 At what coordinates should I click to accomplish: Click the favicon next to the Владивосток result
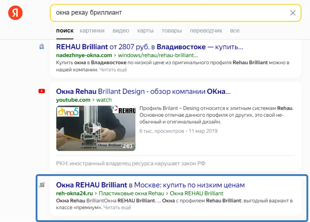41,47
